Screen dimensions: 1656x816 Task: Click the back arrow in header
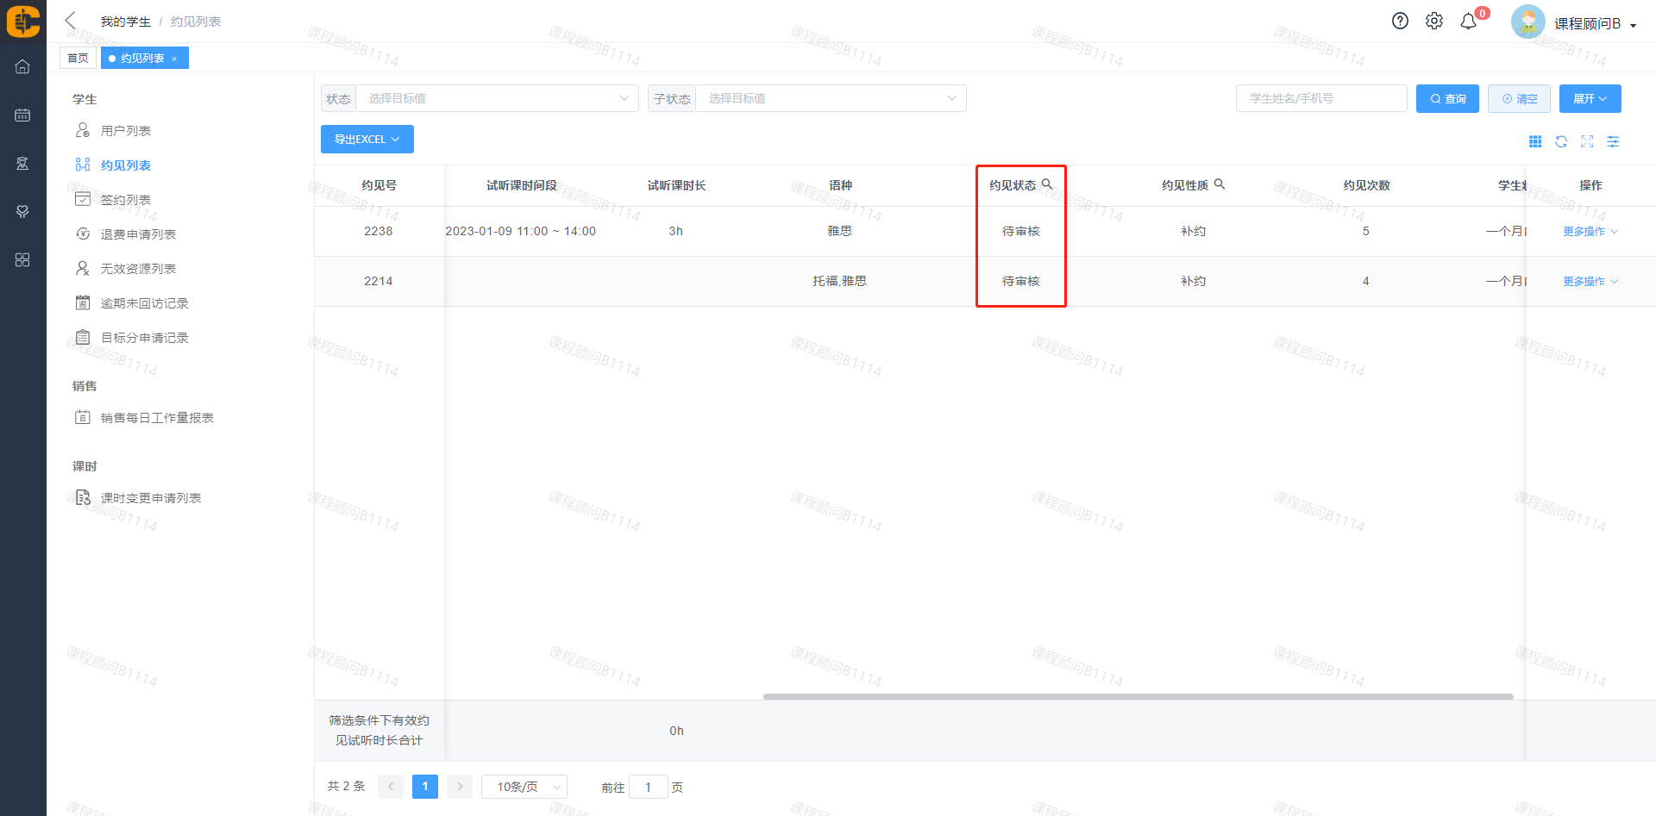click(71, 21)
